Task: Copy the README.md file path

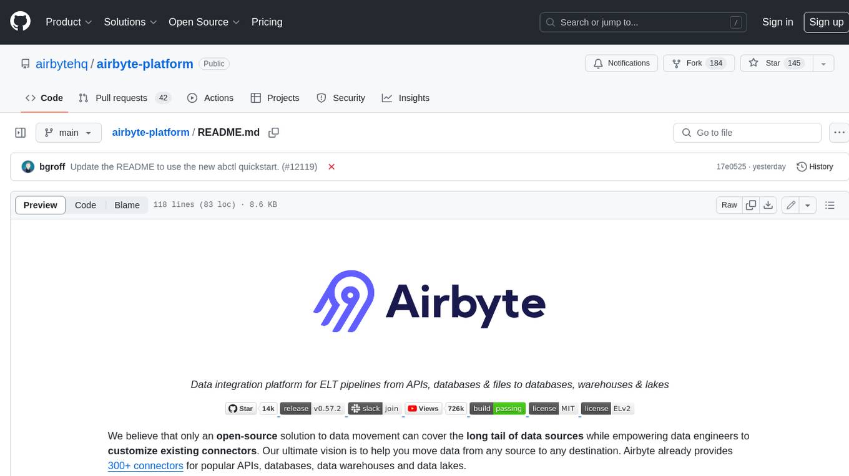Action: (273, 133)
